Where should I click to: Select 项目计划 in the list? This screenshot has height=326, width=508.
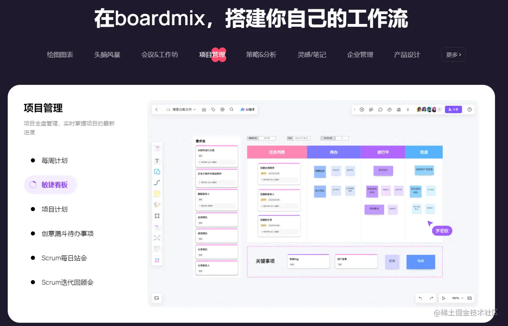(x=54, y=209)
